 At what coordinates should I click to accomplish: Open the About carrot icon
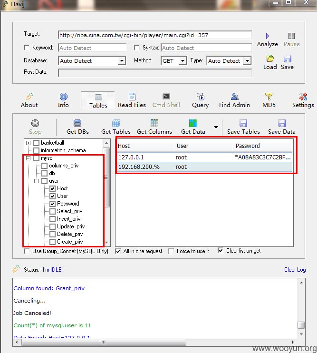pos(29,97)
